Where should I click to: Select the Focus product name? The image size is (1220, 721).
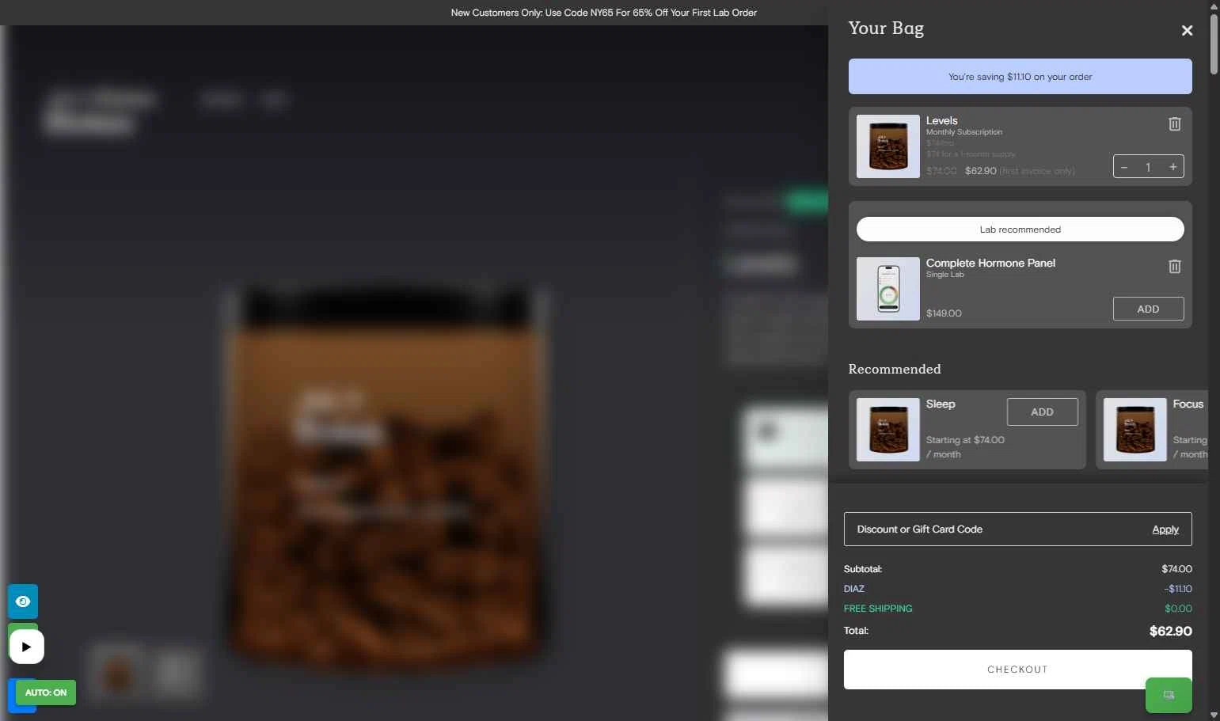[x=1188, y=404]
